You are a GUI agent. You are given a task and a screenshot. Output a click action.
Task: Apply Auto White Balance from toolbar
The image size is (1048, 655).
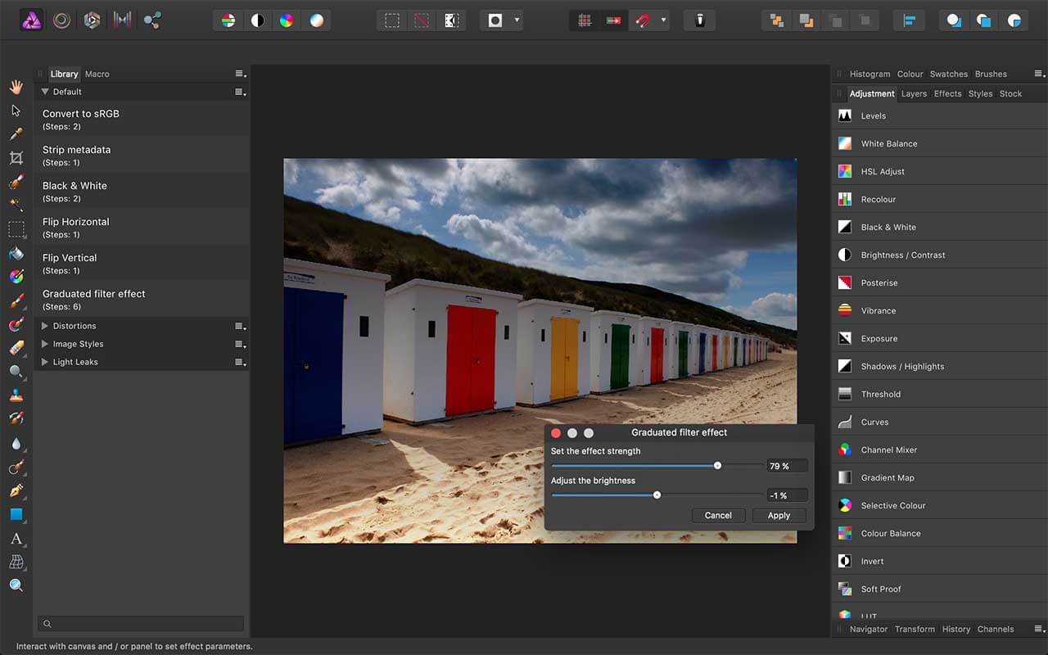(x=316, y=20)
